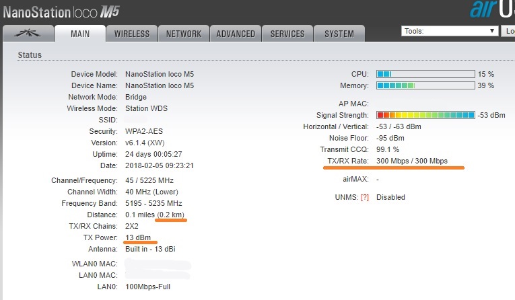Click the LAN0 MAC label
This screenshot has height=300, width=515.
(x=98, y=275)
